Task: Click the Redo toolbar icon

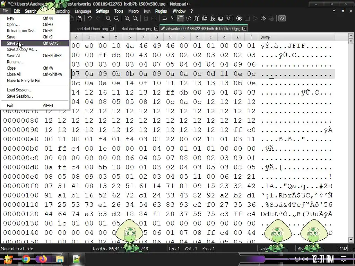Action: click(98, 19)
